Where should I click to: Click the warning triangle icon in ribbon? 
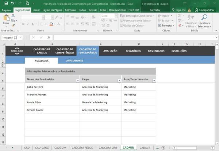pos(189,10)
